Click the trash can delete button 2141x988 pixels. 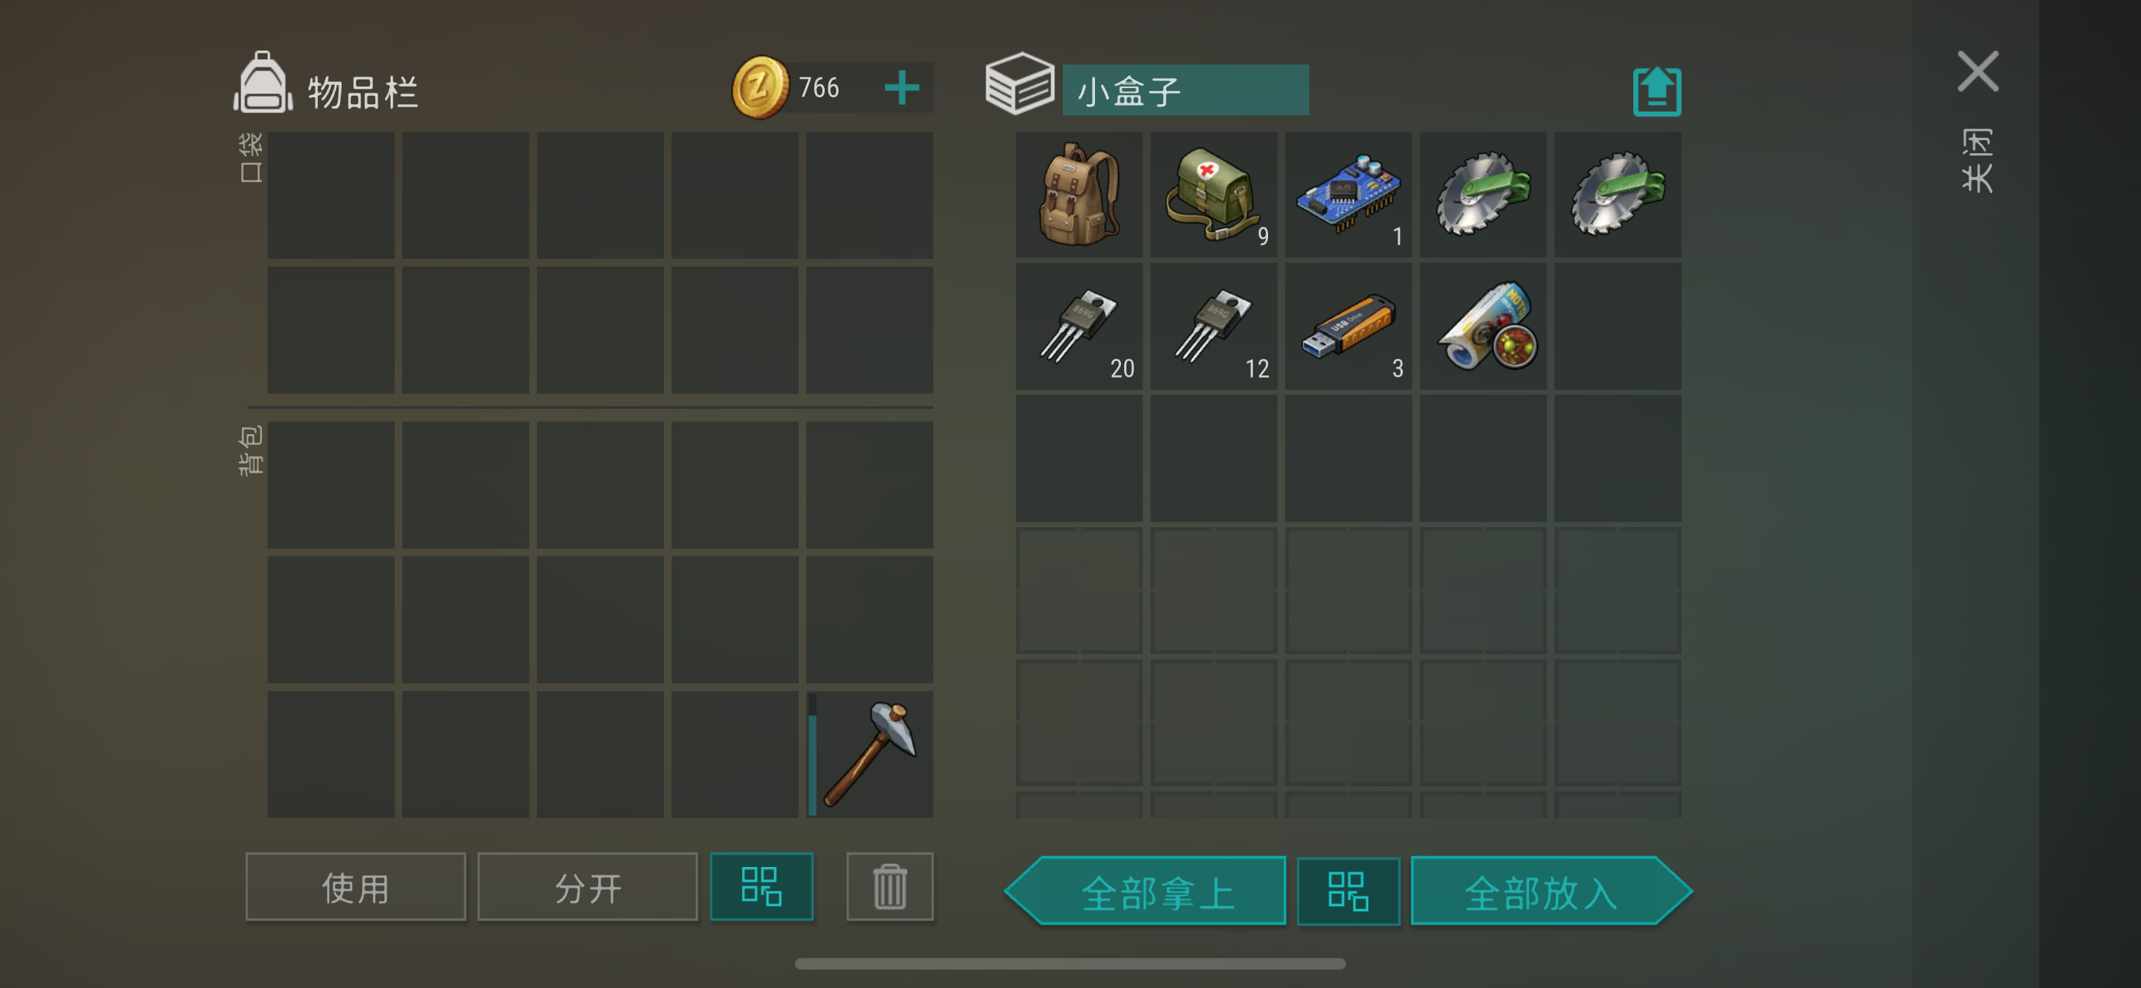tap(889, 887)
